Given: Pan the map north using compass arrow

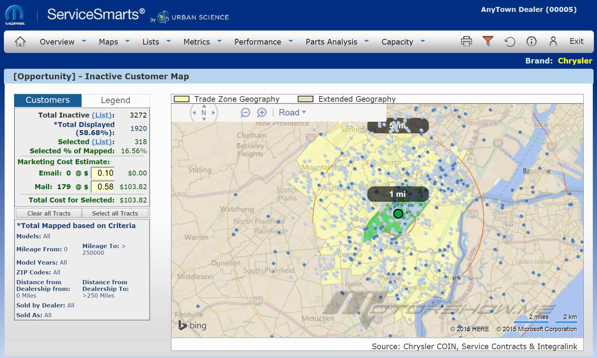Looking at the screenshot, I should pyautogui.click(x=204, y=106).
